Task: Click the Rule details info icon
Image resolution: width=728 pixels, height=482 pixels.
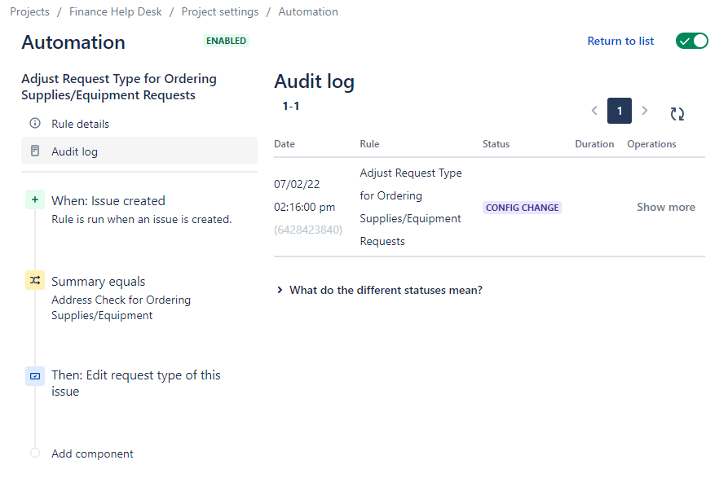Action: [35, 123]
